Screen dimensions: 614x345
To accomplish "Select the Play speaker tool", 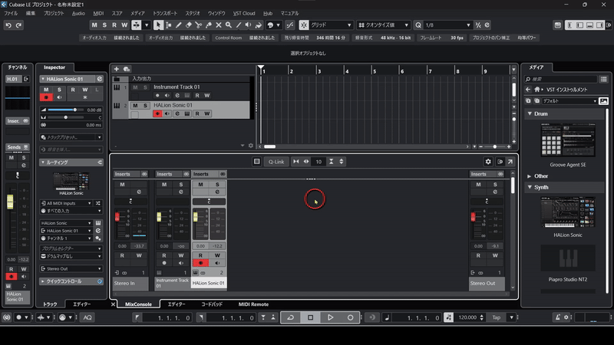I will point(248,25).
